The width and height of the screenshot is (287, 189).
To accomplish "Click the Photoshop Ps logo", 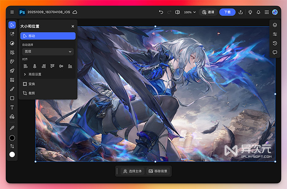I will (x=22, y=12).
